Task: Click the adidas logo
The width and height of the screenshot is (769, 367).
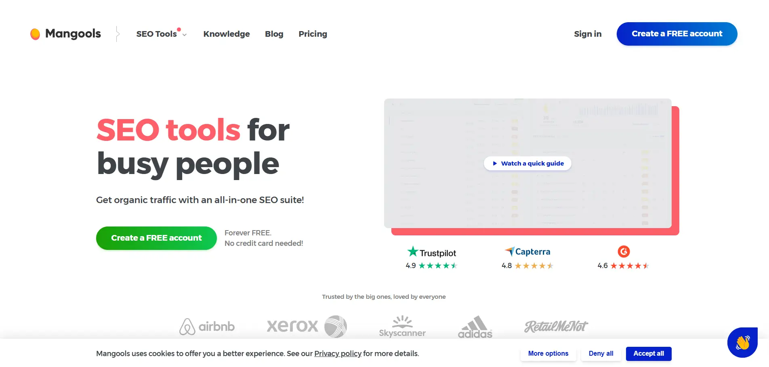Action: click(x=475, y=327)
